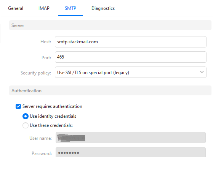Click the Use these credentials label text
This screenshot has width=213, height=193.
pos(51,125)
